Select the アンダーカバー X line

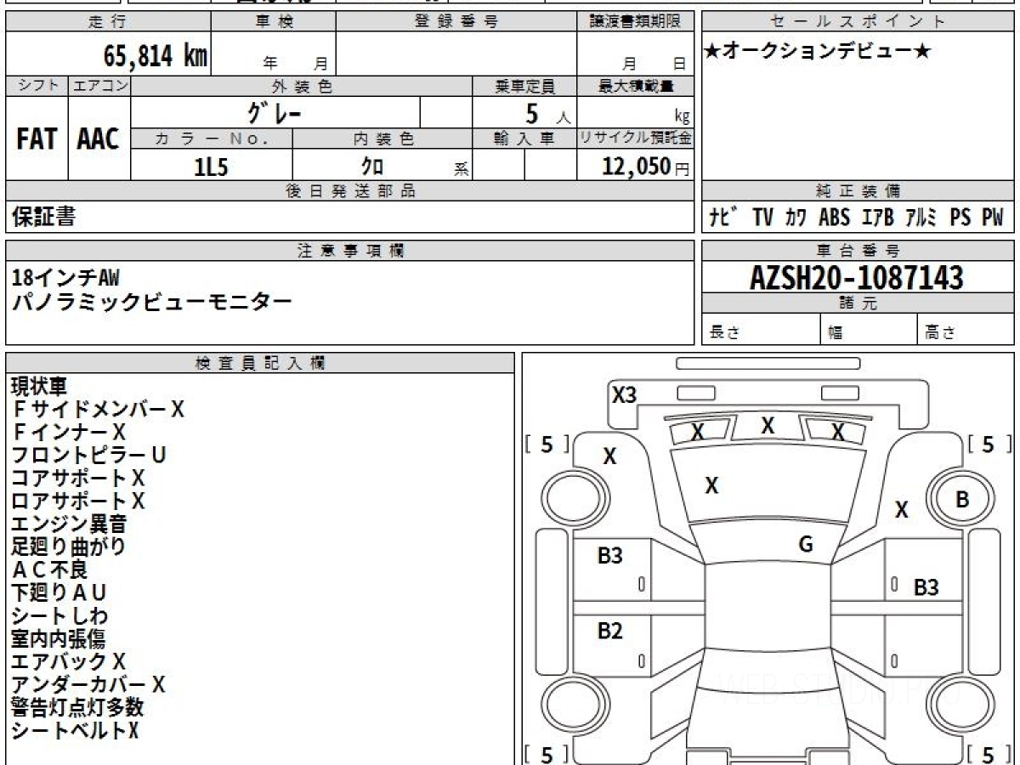coord(88,685)
